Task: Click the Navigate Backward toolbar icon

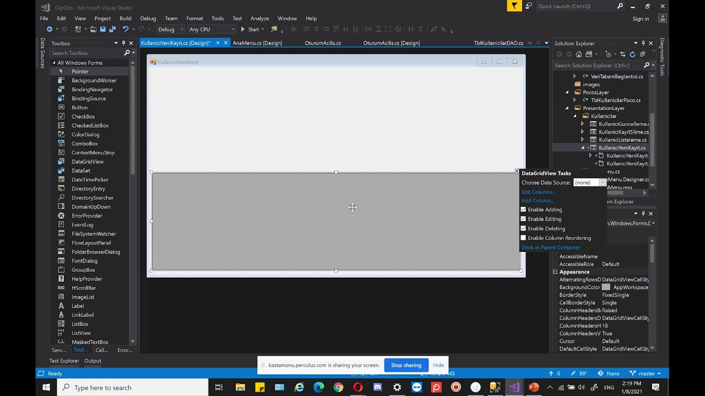Action: point(49,29)
